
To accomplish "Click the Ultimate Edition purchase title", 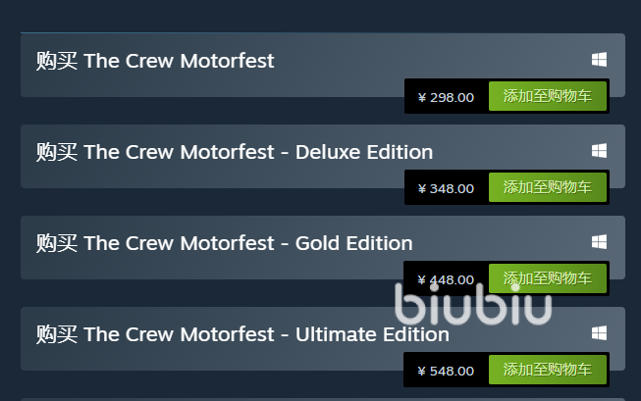I will 242,334.
